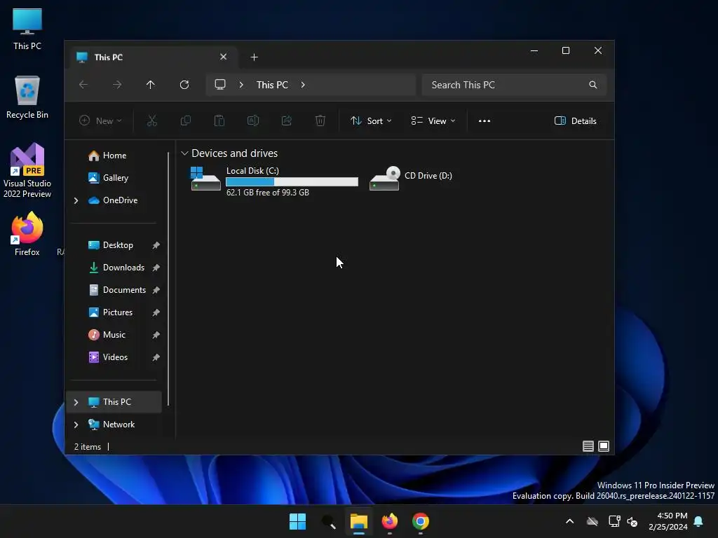Click the Rename icon in toolbar
This screenshot has height=538, width=718.
[x=253, y=120]
